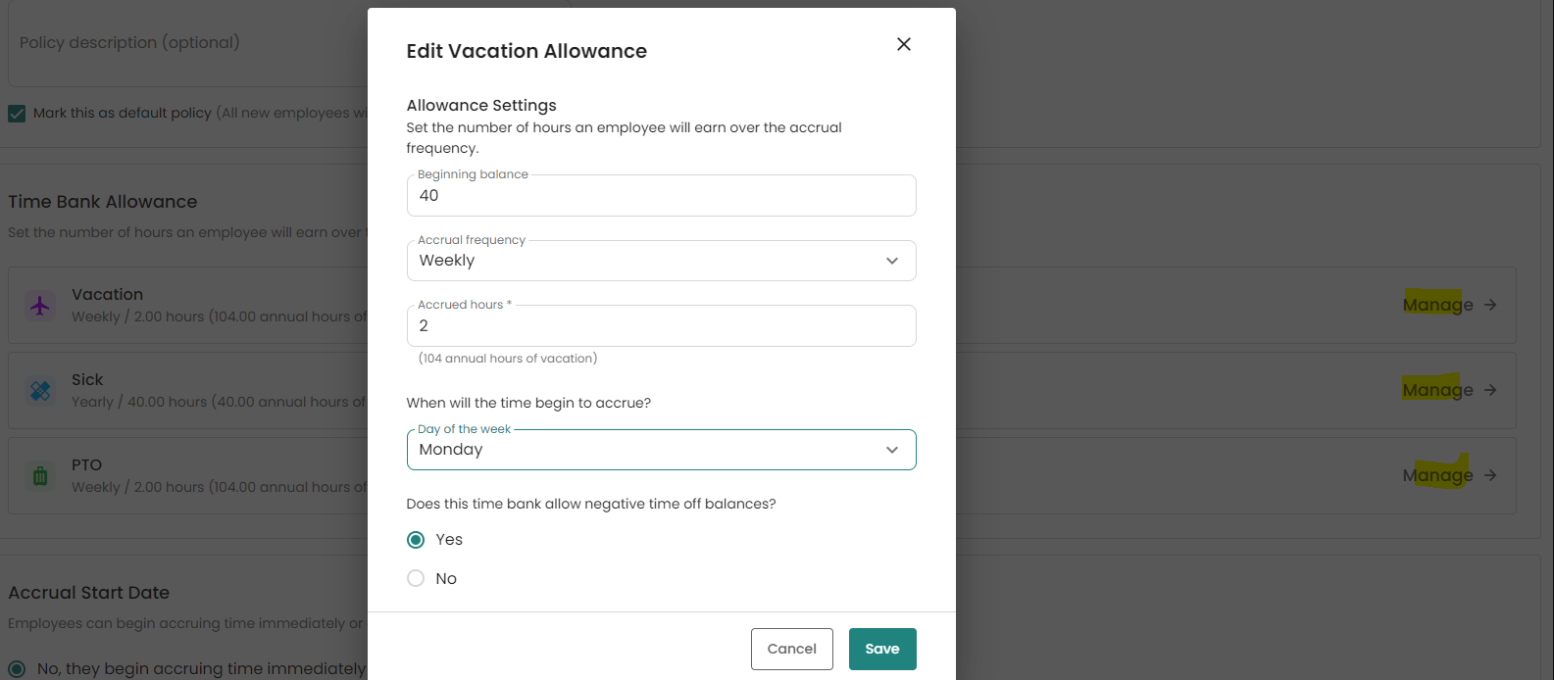
Task: Click the Sick bandage icon
Action: click(x=40, y=391)
